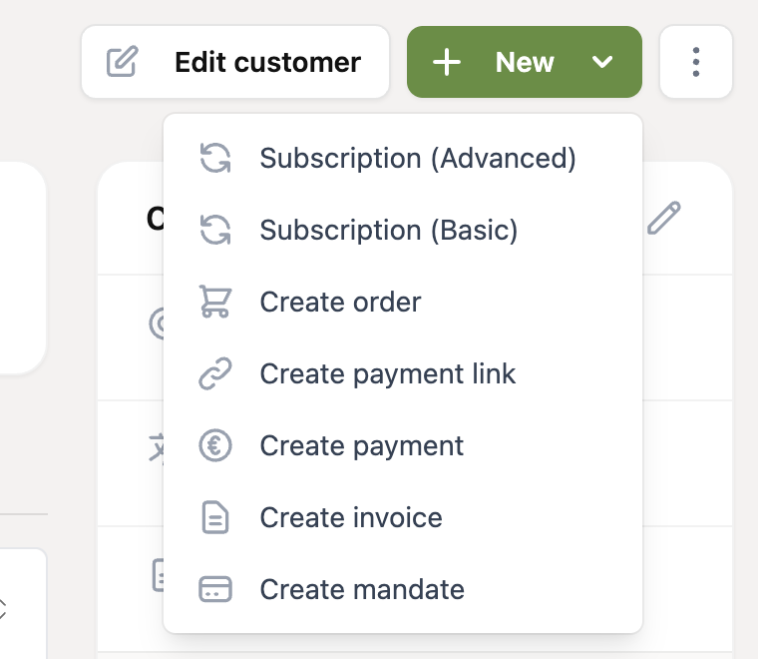Click the refresh icon beside Subscription (Advanced)
The image size is (758, 659).
pyautogui.click(x=215, y=158)
